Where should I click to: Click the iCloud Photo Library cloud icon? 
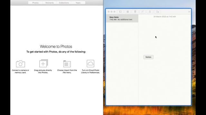pyautogui.click(x=90, y=64)
